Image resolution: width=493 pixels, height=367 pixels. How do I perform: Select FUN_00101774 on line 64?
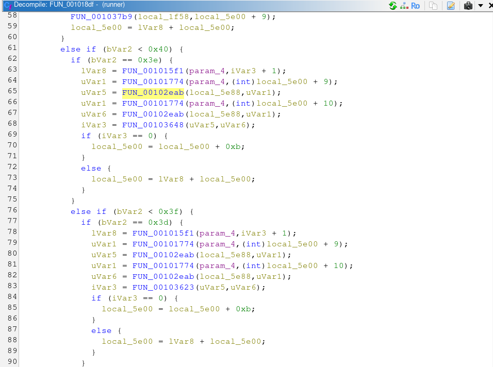pos(153,81)
